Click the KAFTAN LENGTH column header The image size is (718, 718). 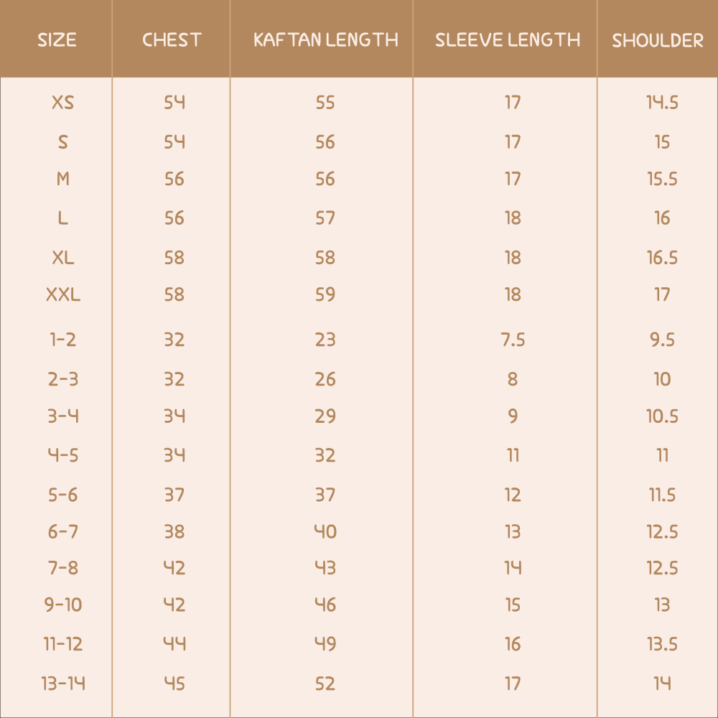pyautogui.click(x=325, y=39)
